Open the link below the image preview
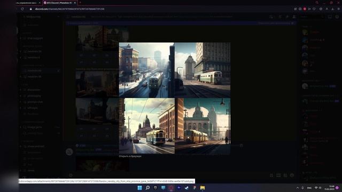The height and width of the screenshot is (192, 342). 130,156
